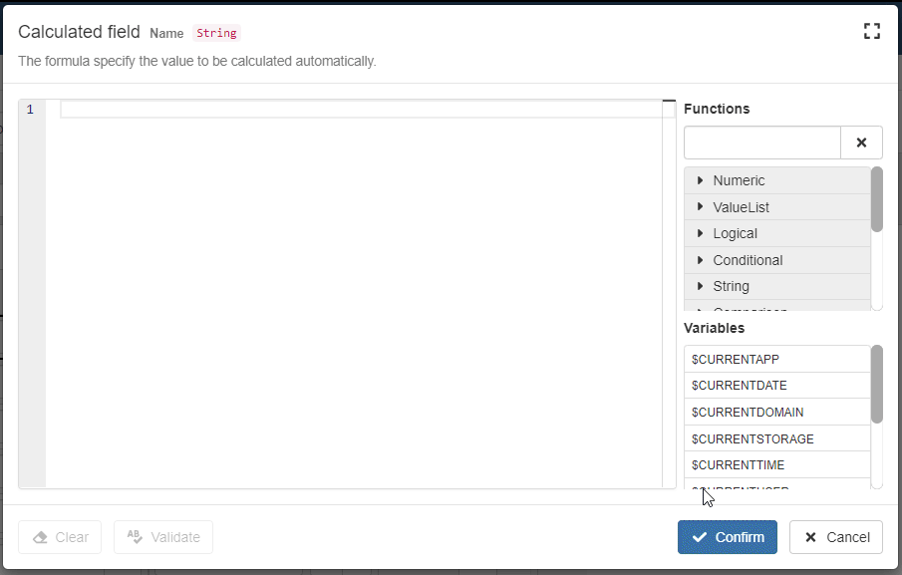Expand the Conditional functions group
The image size is (902, 575).
point(748,260)
